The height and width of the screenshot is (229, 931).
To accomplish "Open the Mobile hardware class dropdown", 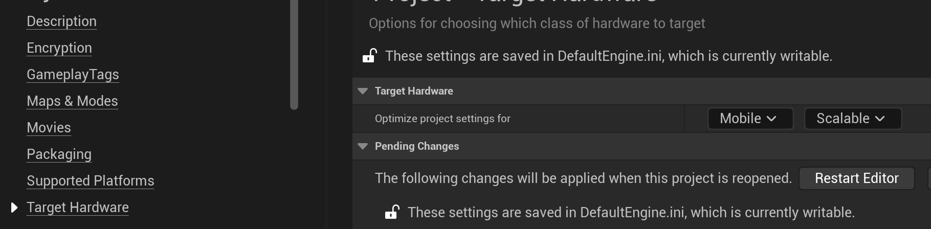I will click(750, 119).
